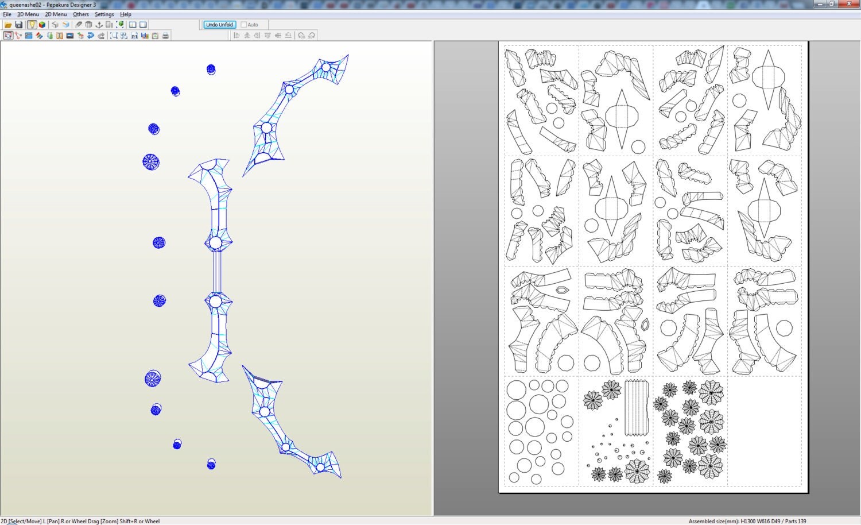Click the blue rectangle join/disjoin faces icon
The image size is (861, 525).
click(29, 36)
